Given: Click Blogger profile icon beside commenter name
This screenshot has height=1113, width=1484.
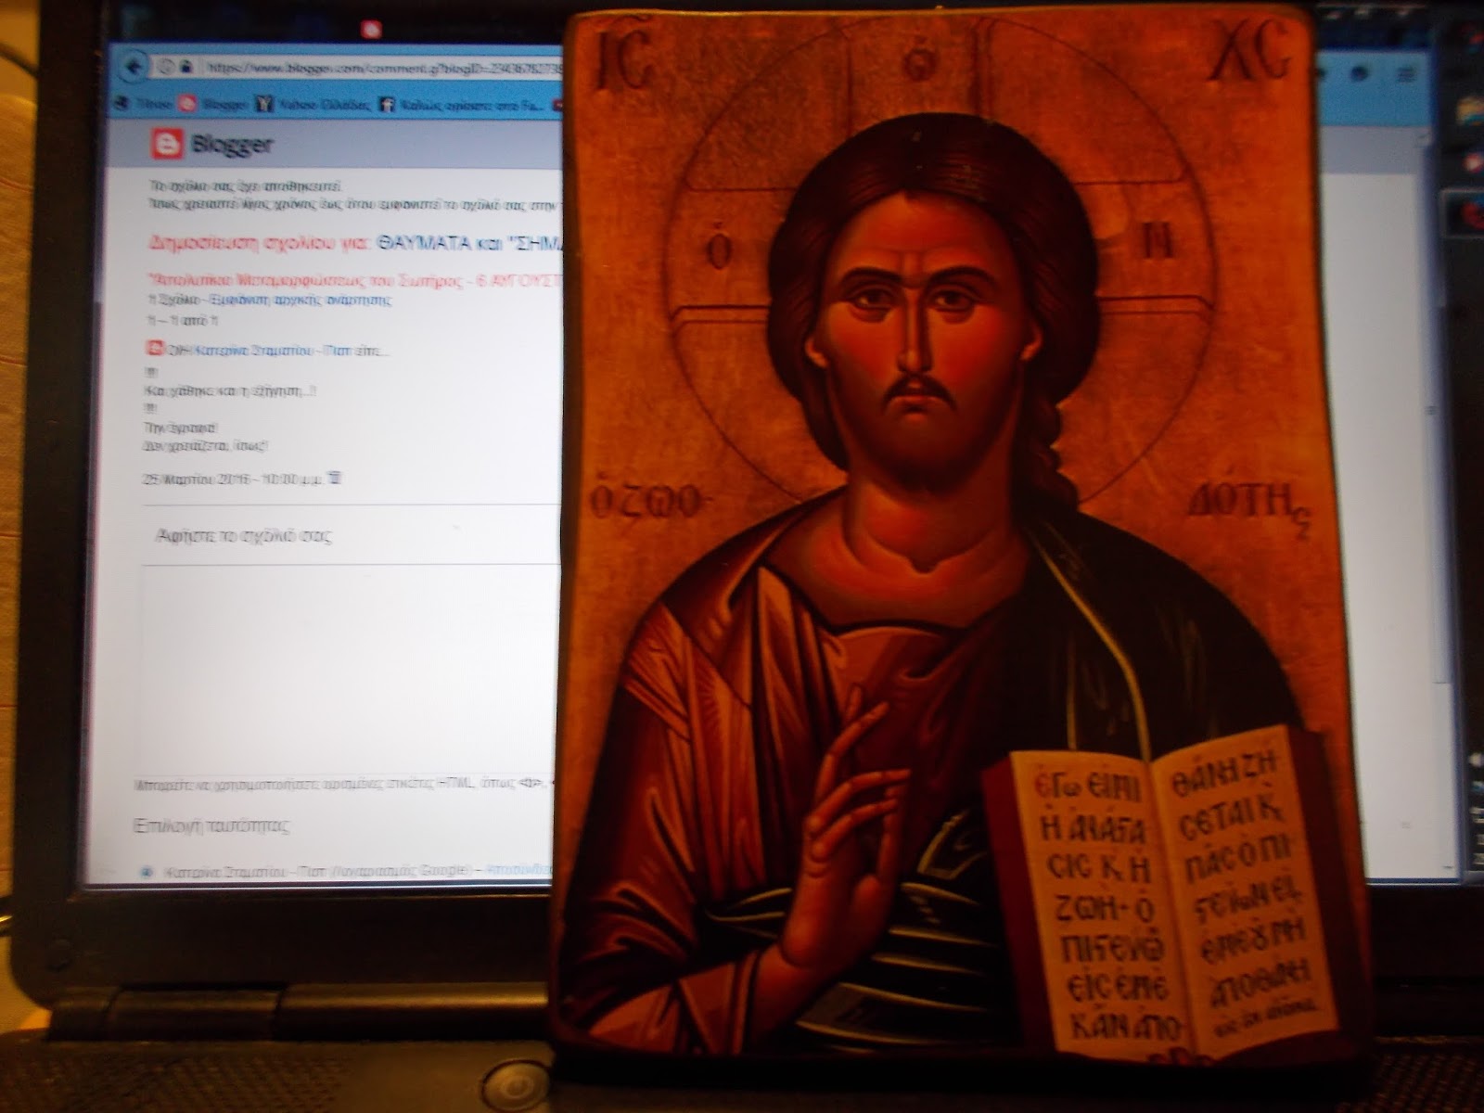Looking at the screenshot, I should (155, 350).
